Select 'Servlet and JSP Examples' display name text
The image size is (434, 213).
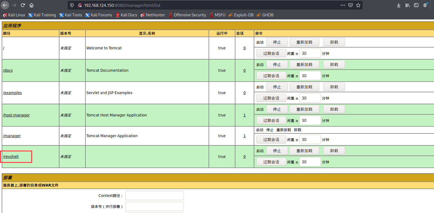click(109, 93)
